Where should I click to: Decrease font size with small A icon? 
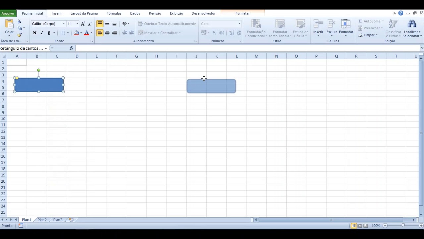(x=90, y=24)
